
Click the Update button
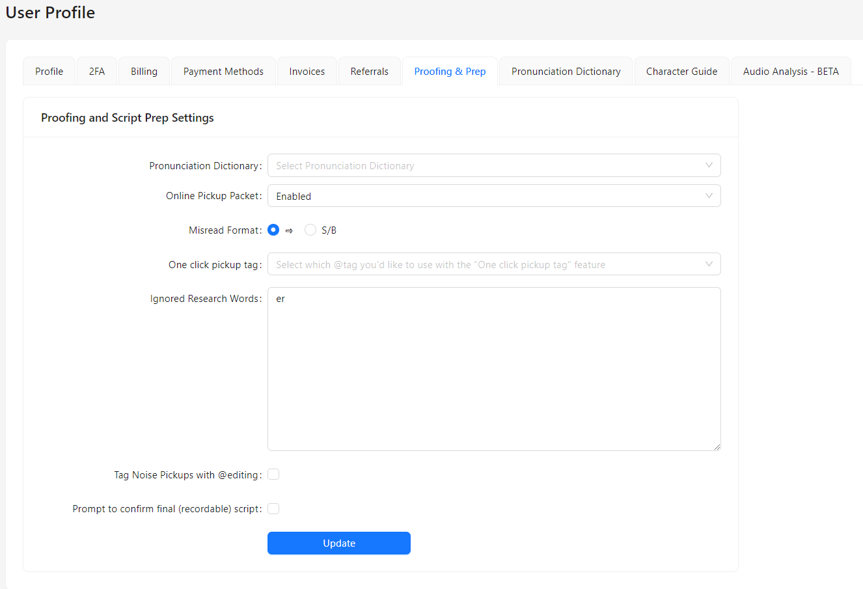pos(338,543)
